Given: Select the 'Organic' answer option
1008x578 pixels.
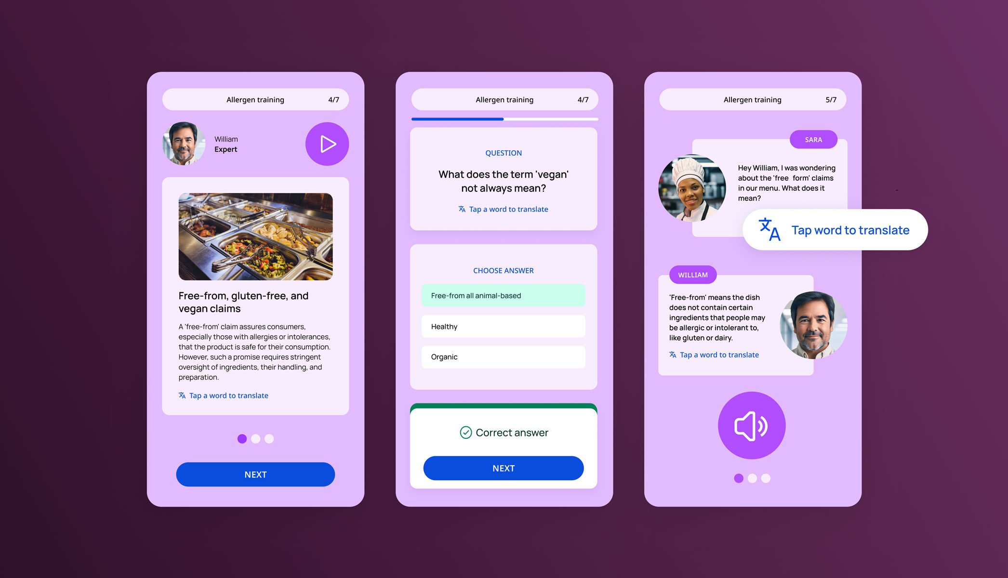Looking at the screenshot, I should (504, 356).
